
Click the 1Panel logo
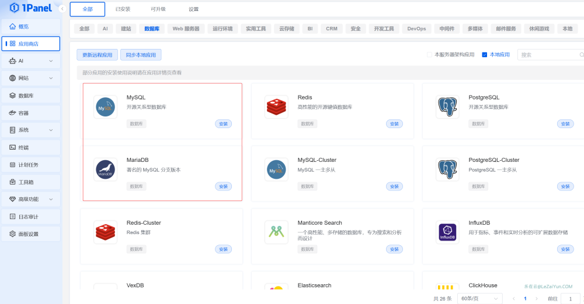tap(30, 8)
